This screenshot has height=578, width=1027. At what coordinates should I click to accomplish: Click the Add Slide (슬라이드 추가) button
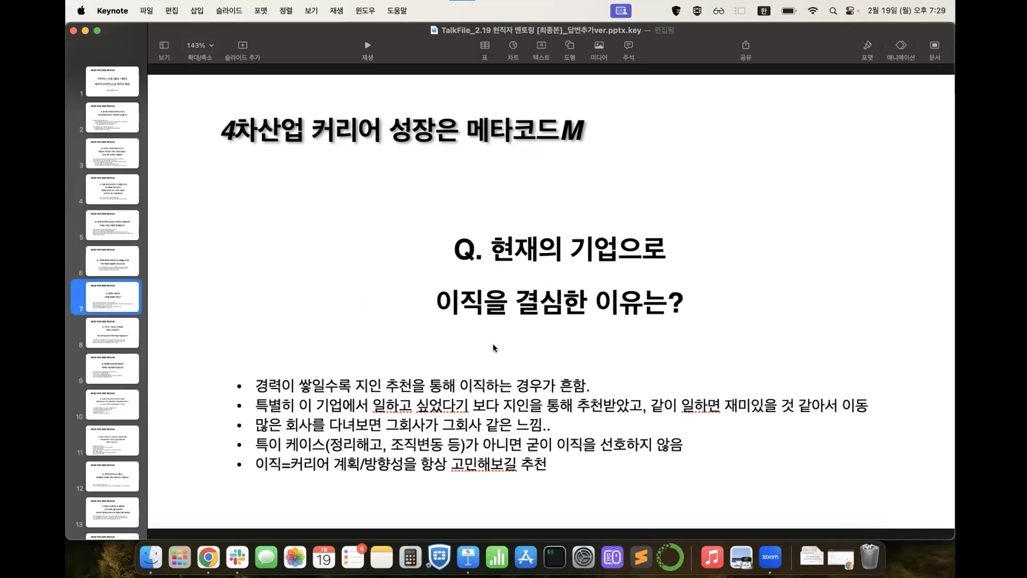pyautogui.click(x=242, y=45)
